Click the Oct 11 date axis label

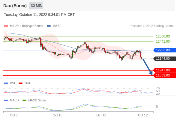pos(101,115)
